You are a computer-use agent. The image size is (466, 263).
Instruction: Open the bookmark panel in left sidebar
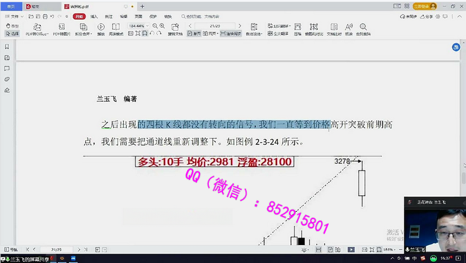[7, 47]
